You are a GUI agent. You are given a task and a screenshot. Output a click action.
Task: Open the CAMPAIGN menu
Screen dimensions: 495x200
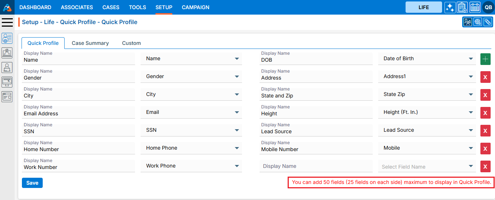196,7
